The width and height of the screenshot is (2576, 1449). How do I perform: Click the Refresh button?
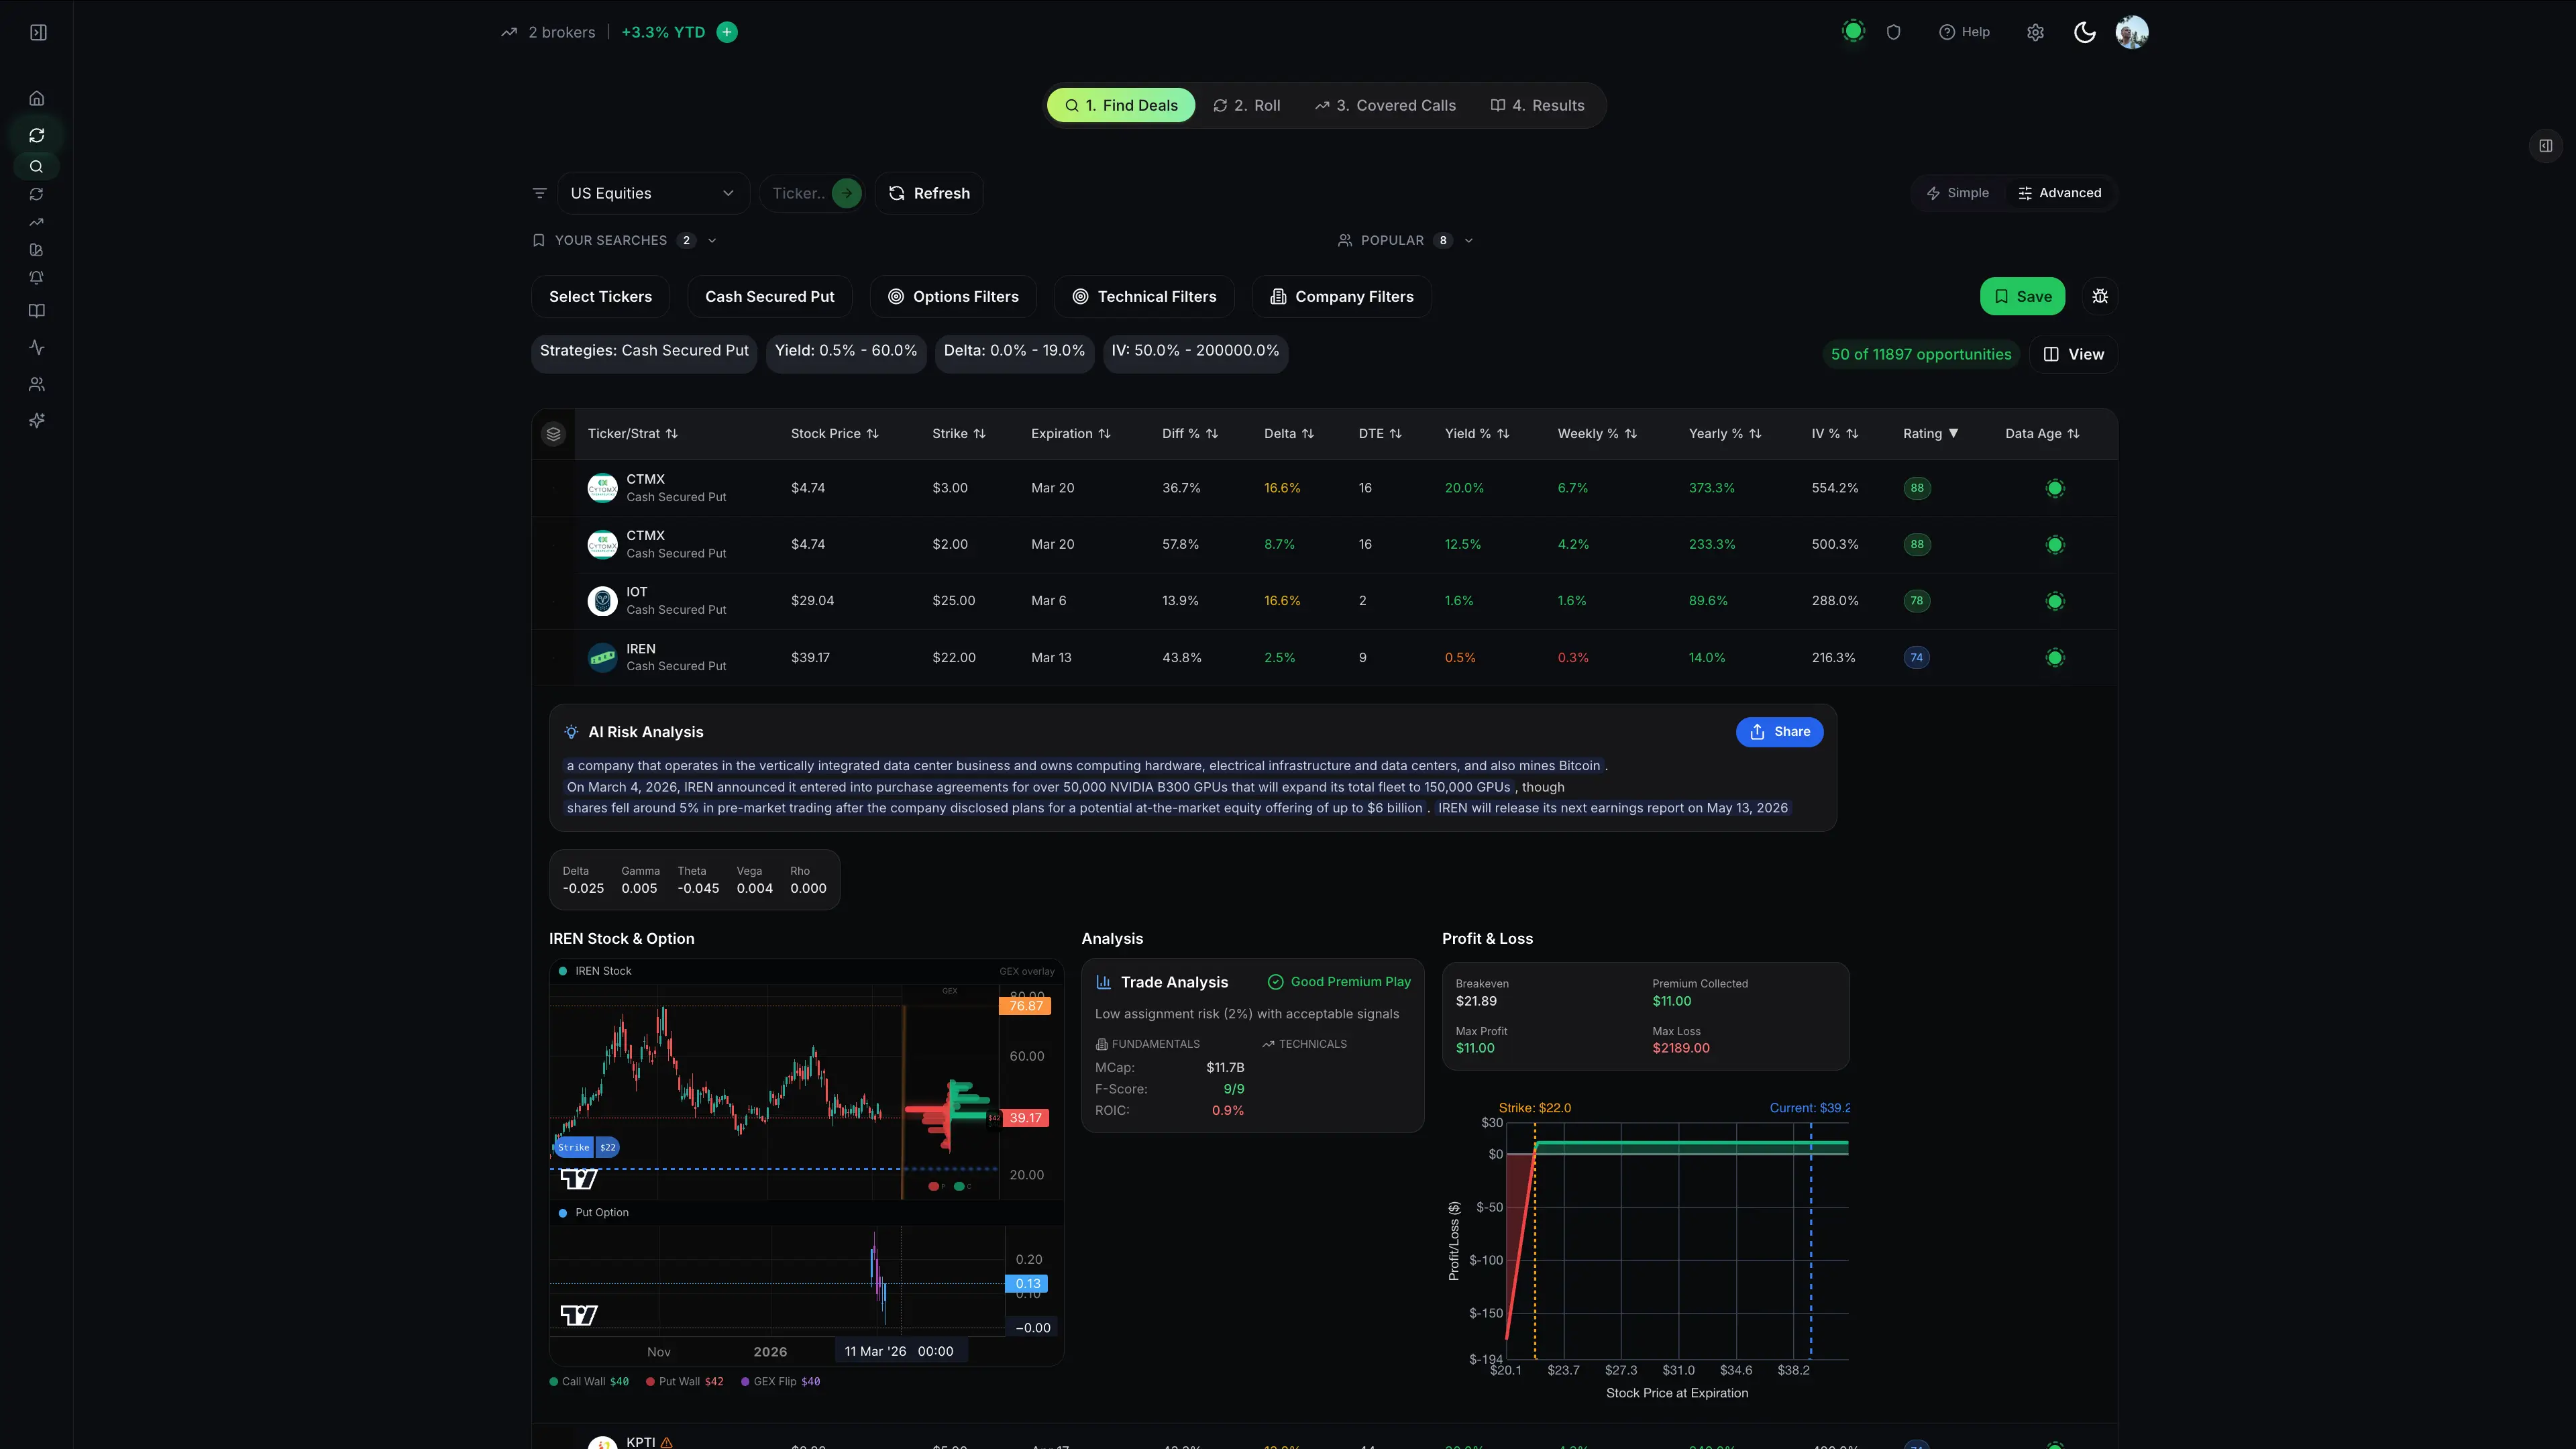[x=929, y=193]
